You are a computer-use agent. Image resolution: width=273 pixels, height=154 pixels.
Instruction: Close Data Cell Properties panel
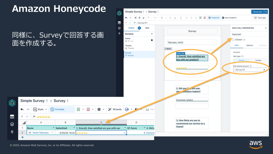coord(266,28)
